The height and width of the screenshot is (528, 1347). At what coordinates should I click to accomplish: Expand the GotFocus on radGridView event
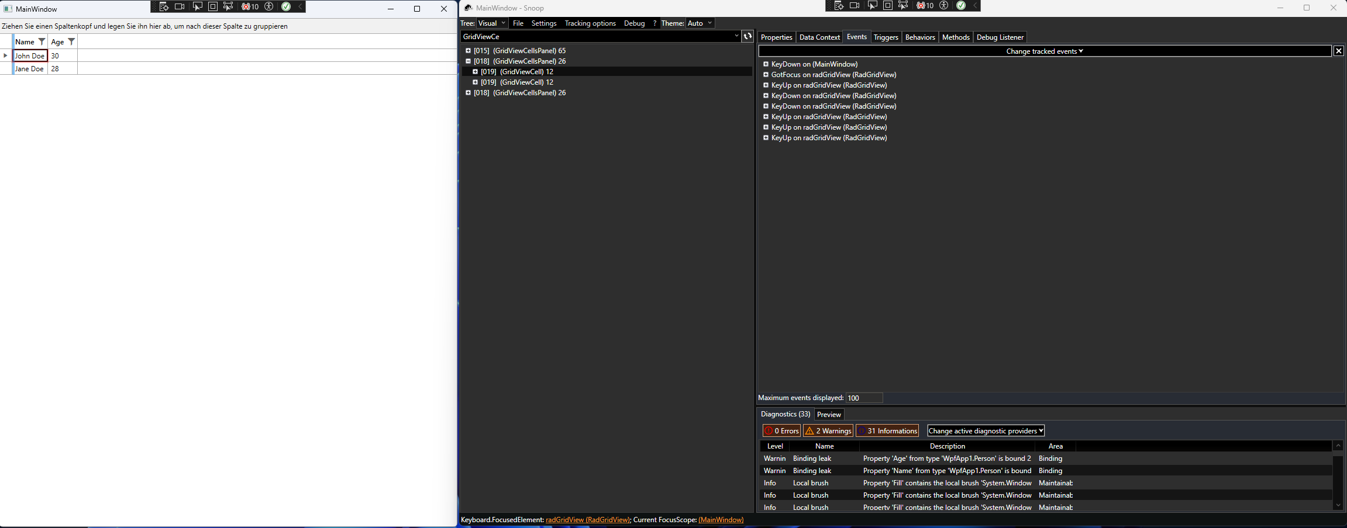click(766, 75)
